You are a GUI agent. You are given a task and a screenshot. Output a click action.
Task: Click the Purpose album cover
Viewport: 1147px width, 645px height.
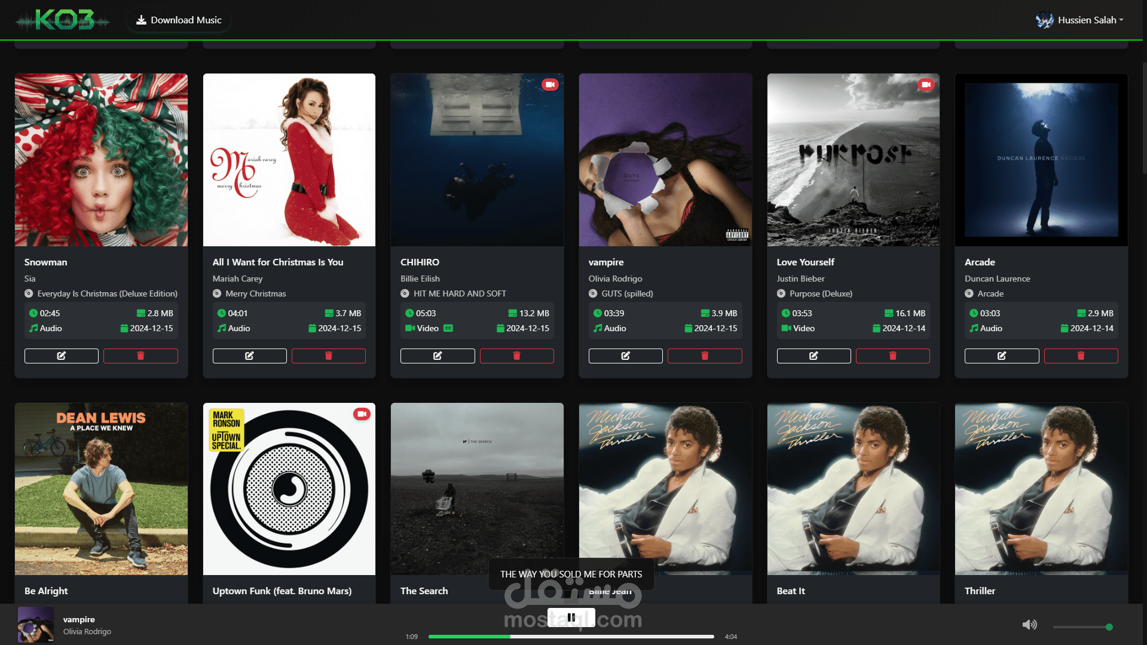click(854, 160)
